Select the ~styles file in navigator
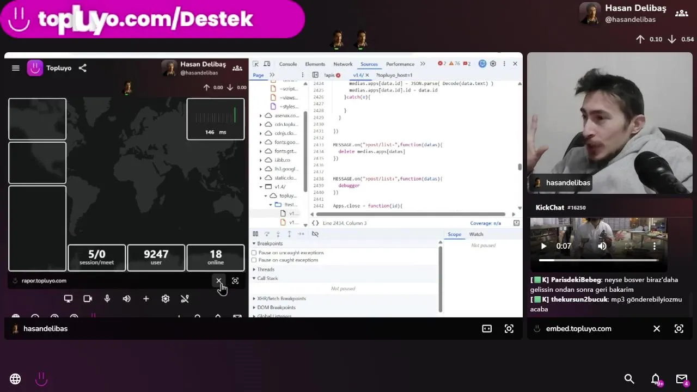Screen dimensions: 697x392 pos(289,106)
